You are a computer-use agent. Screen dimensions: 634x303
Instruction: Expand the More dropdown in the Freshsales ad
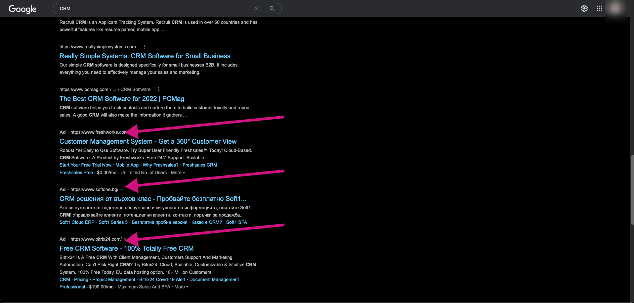(x=178, y=173)
